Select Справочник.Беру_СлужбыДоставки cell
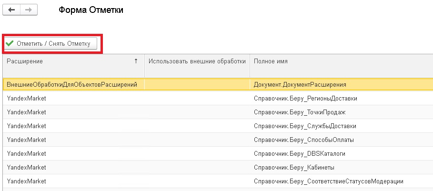Screen dimensions: 433x191 click(342, 126)
